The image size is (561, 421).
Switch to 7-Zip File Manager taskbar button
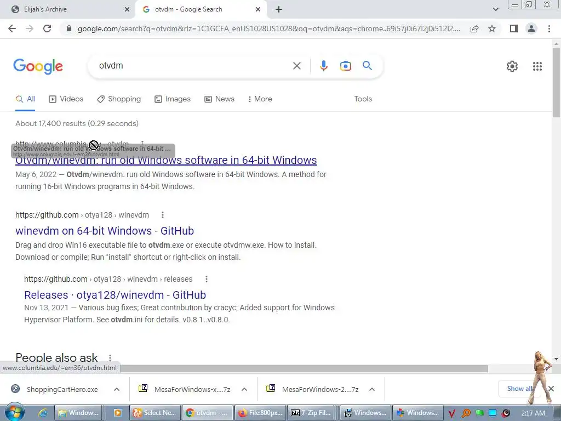coord(311,413)
